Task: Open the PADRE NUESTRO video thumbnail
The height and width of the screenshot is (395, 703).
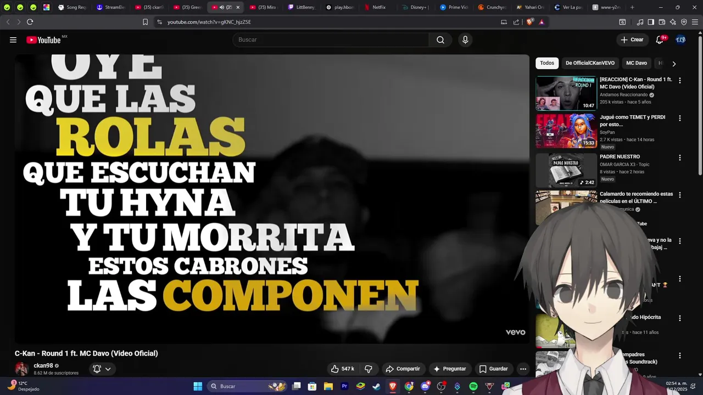Action: click(566, 170)
